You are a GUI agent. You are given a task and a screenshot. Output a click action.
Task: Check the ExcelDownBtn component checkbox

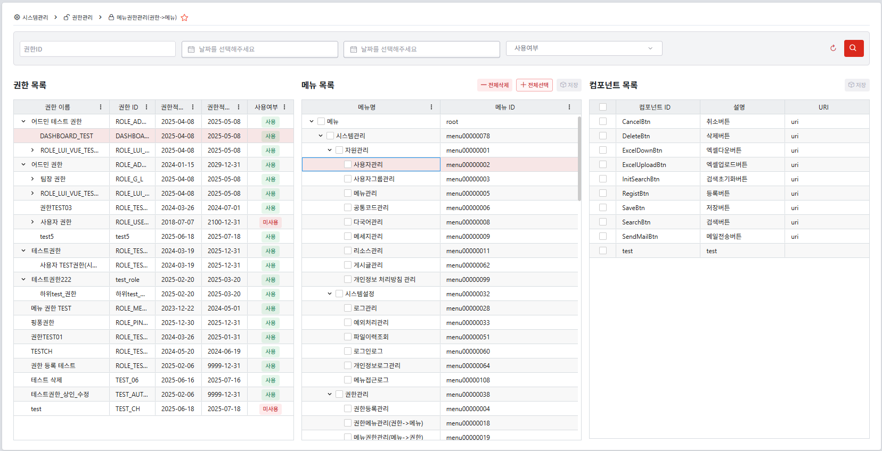[x=603, y=150]
